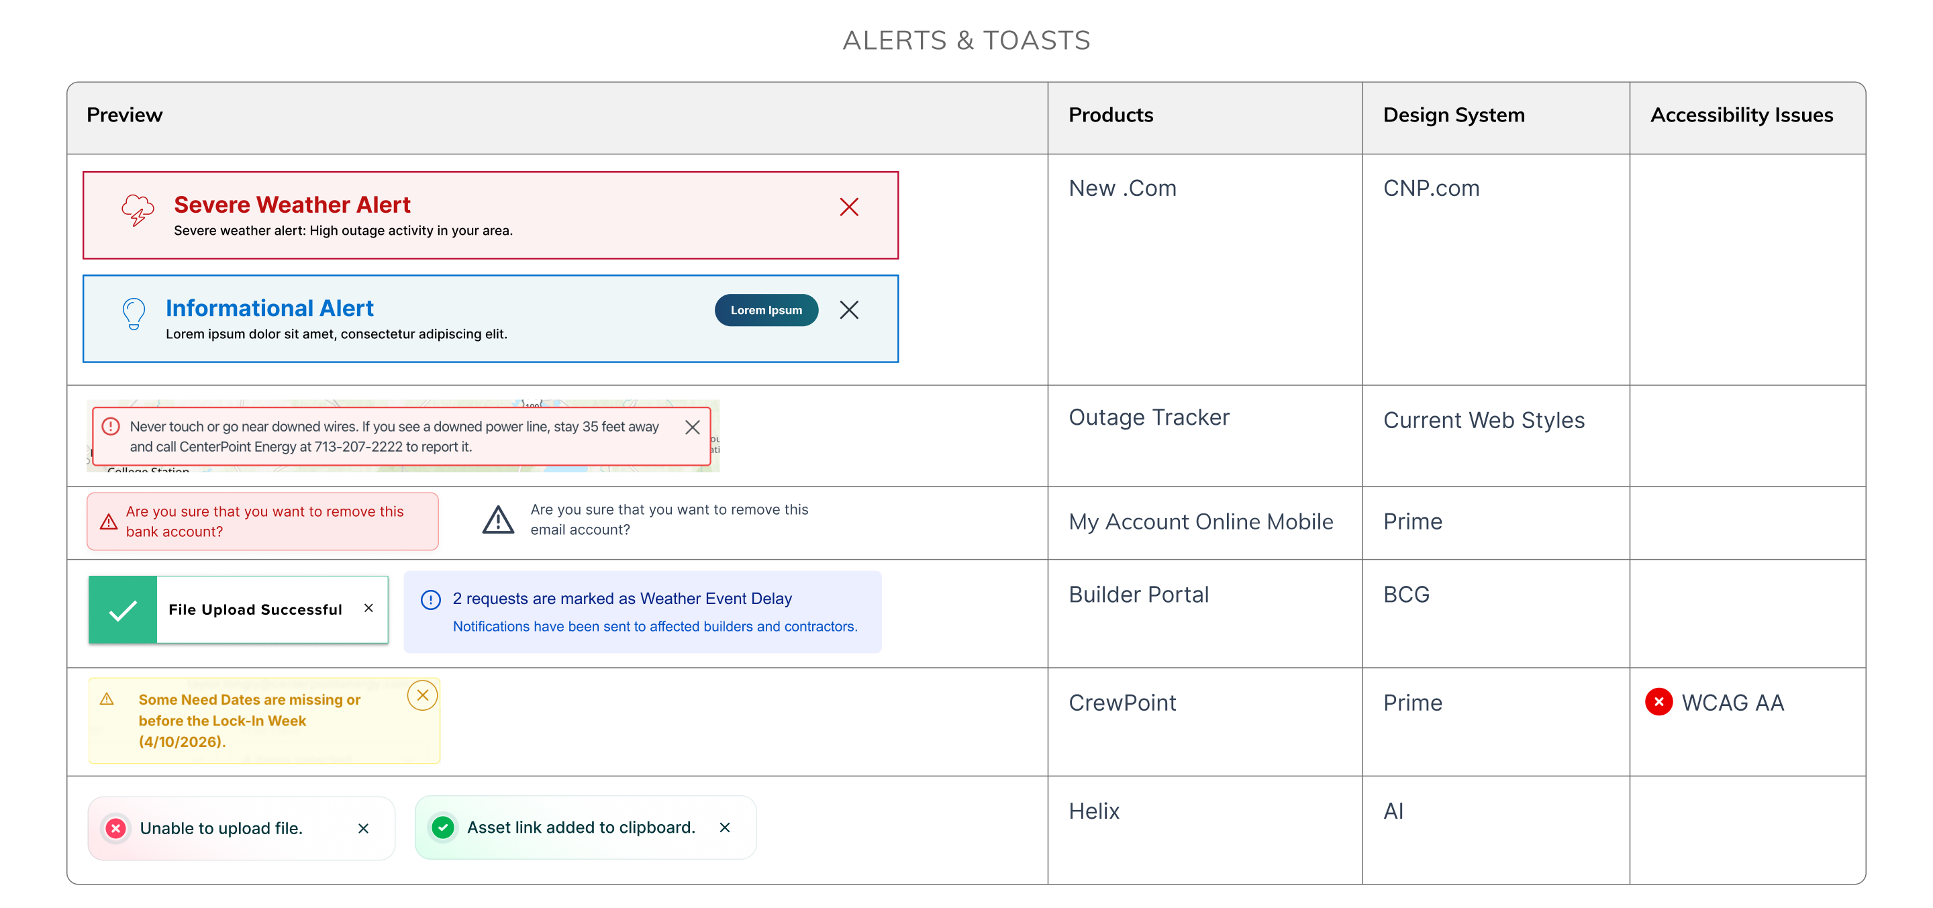This screenshot has height=908, width=1933.
Task: Click the storm cloud icon in Severe Weather Alert
Action: click(138, 209)
